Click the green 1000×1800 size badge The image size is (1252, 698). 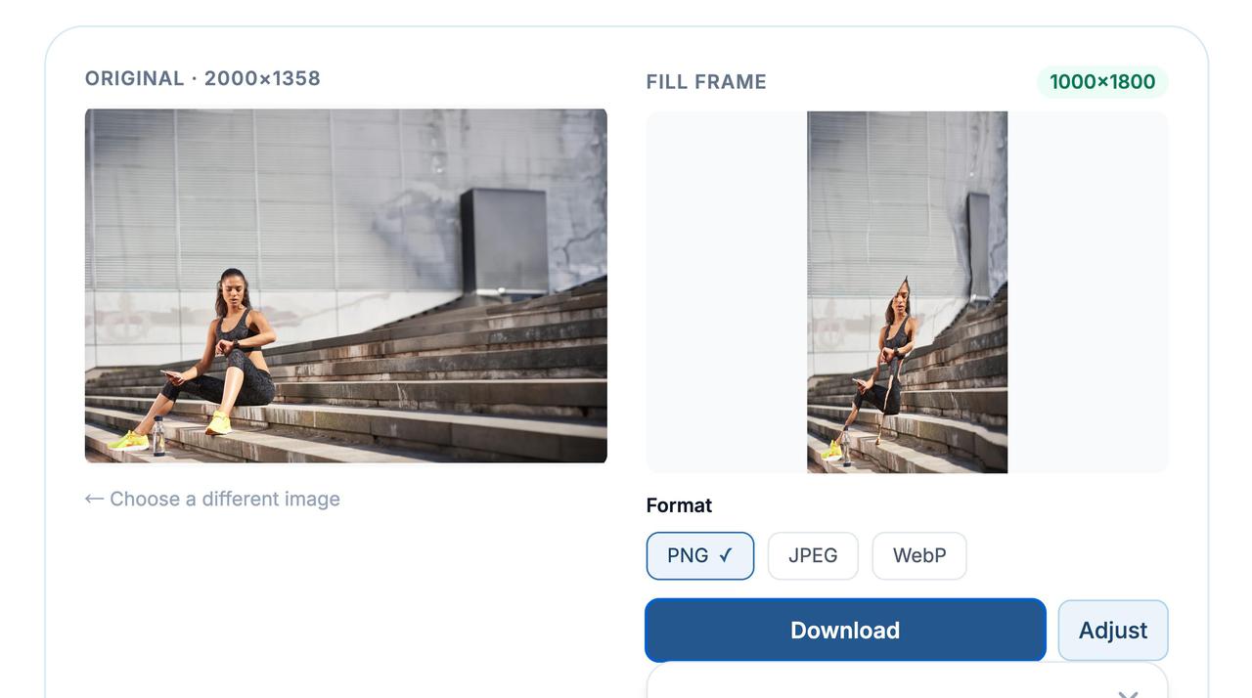[1102, 82]
